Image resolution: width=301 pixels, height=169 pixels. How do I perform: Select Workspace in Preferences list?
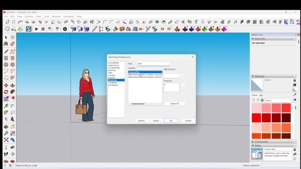click(113, 85)
